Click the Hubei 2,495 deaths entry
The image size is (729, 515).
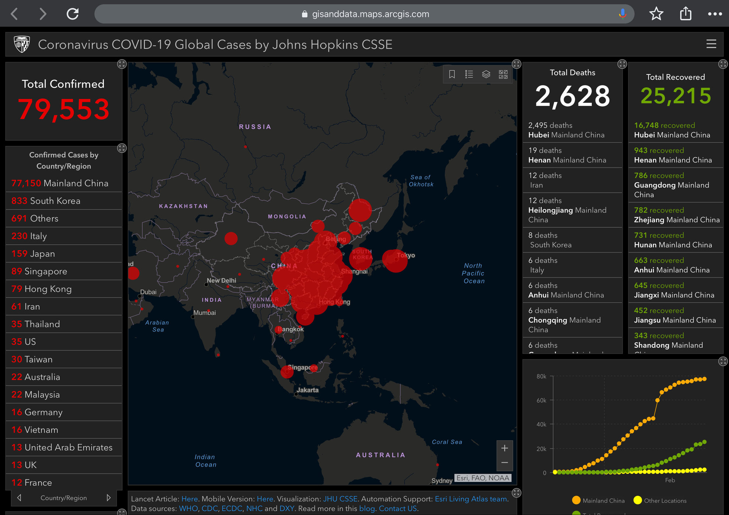(573, 130)
